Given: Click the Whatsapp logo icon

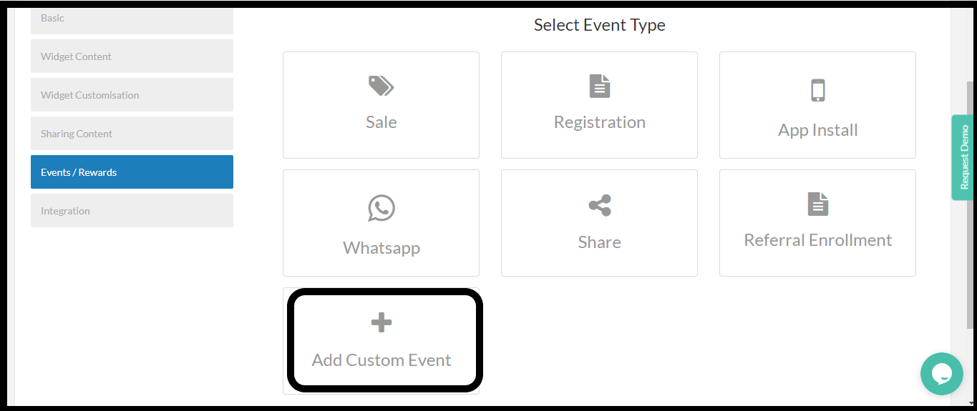Looking at the screenshot, I should [381, 208].
